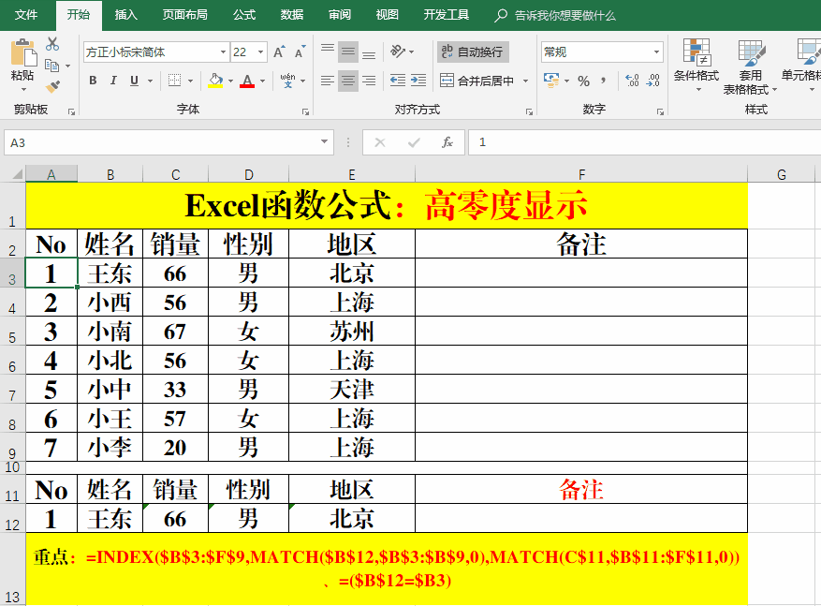Screen dimensions: 821x606
Task: Toggle bold formatting
Action: click(x=93, y=81)
